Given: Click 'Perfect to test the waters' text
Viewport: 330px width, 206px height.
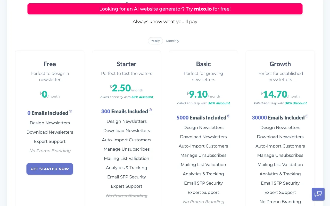Looking at the screenshot, I should [x=127, y=73].
